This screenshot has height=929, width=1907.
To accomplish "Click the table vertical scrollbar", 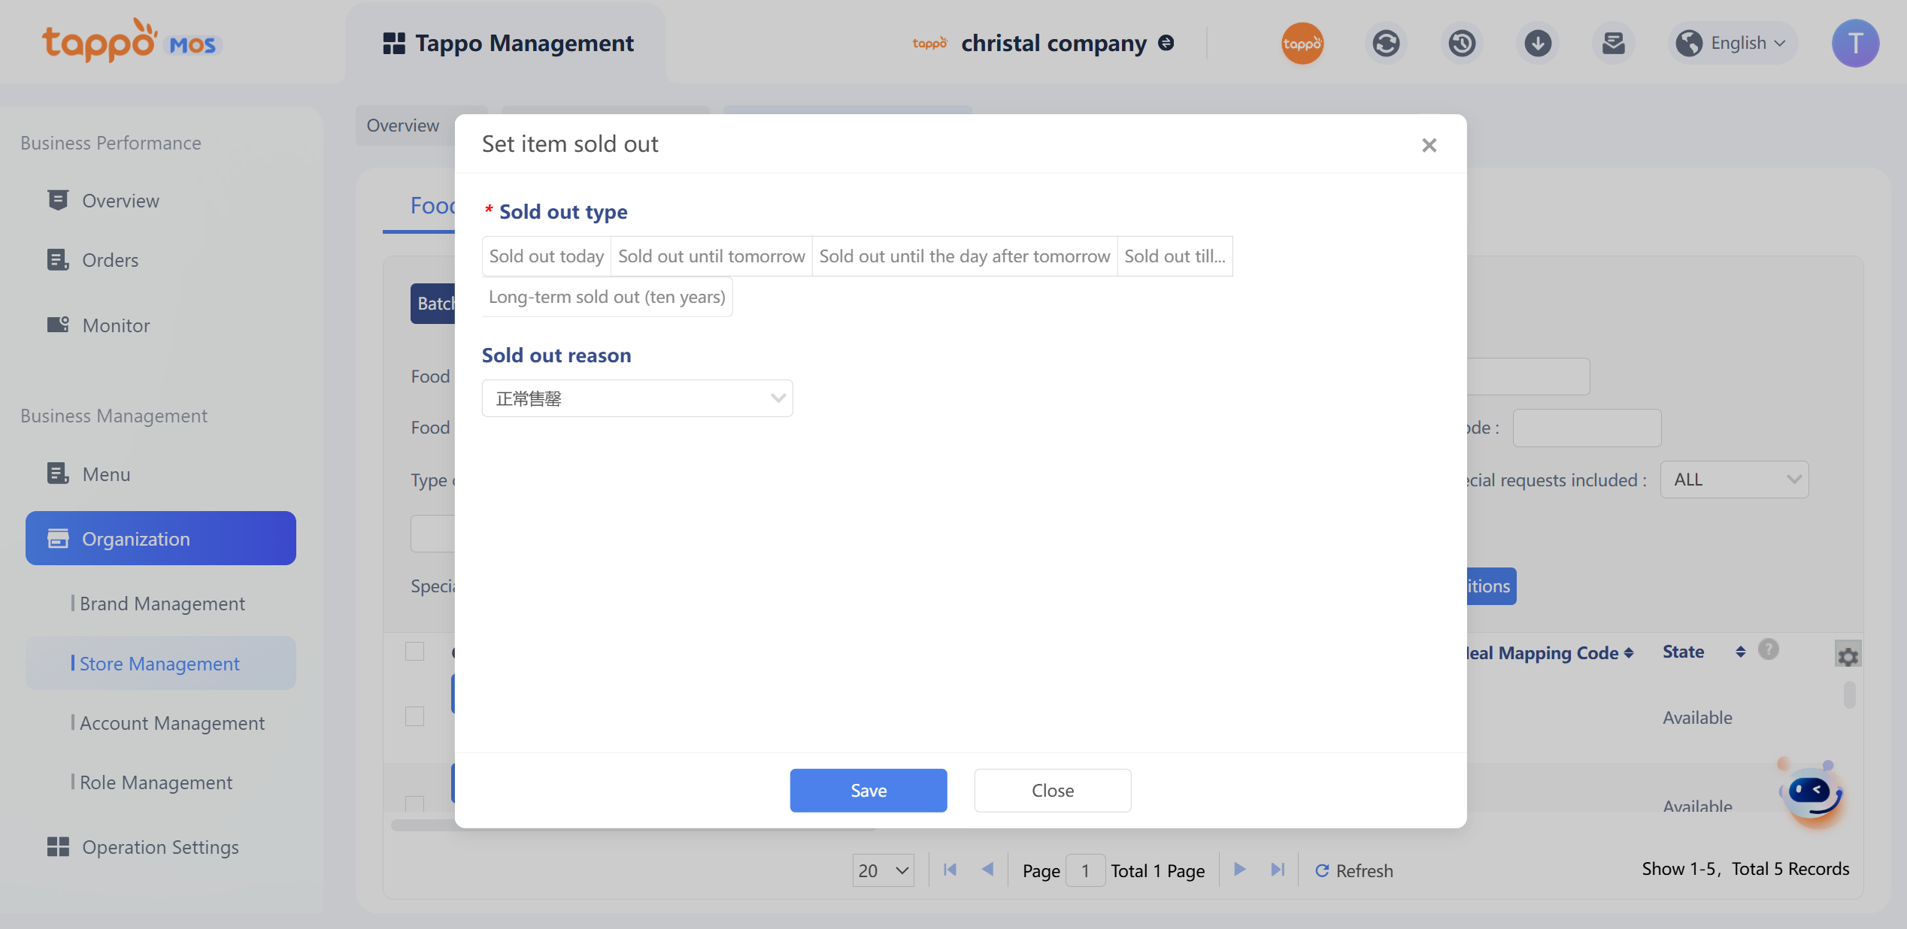I will click(x=1849, y=694).
